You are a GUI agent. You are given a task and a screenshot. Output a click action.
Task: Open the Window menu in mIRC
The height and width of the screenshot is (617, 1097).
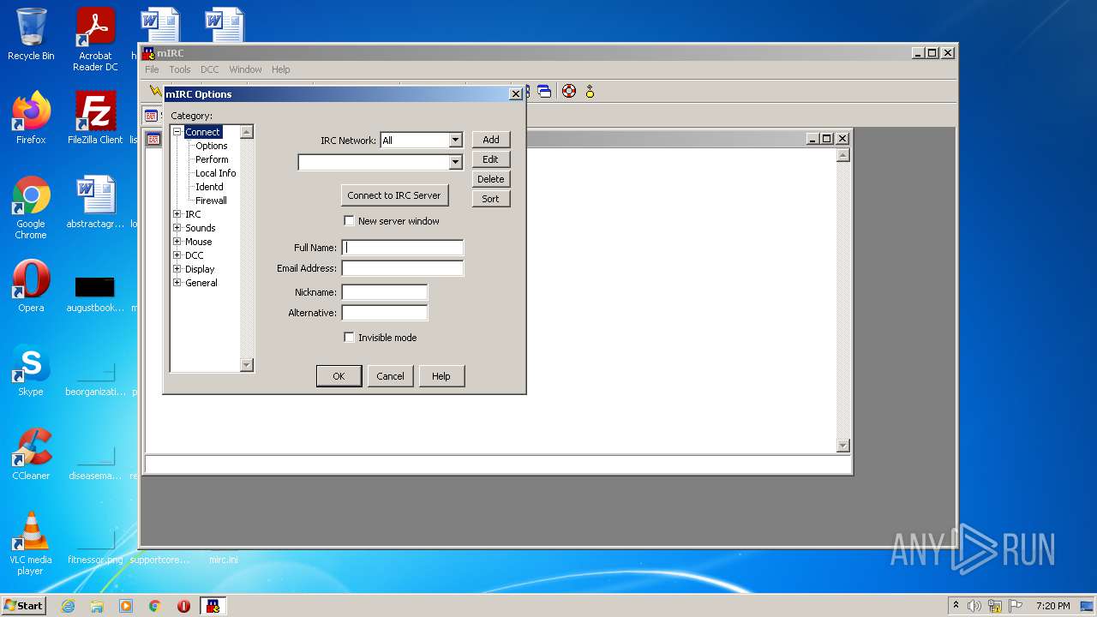tap(245, 69)
